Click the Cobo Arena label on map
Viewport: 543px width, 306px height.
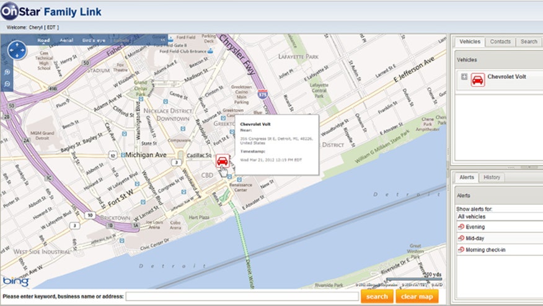point(175,225)
